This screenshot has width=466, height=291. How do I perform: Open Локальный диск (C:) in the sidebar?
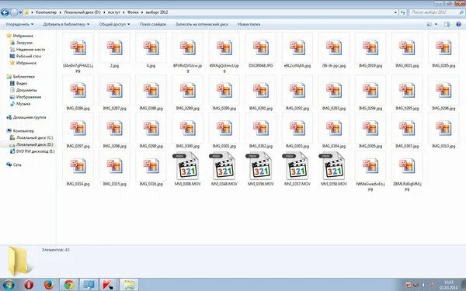tap(34, 138)
